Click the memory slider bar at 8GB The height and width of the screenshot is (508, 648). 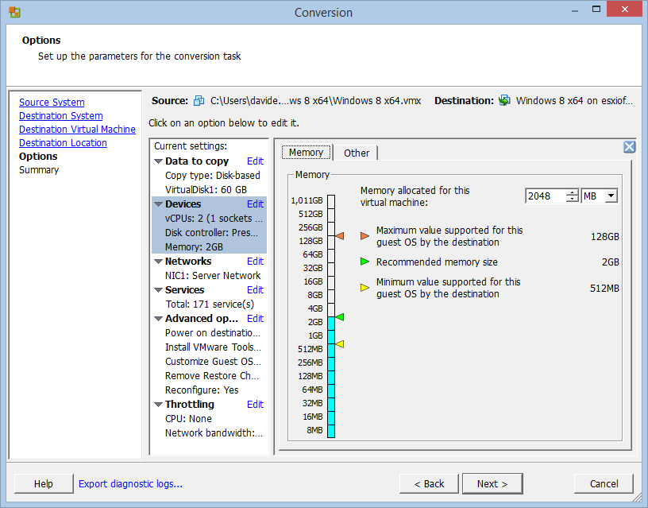click(x=331, y=295)
